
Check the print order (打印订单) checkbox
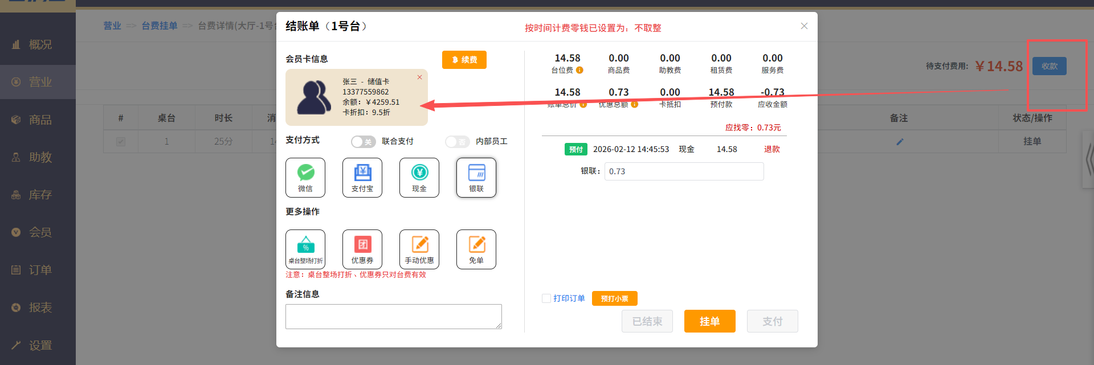[x=546, y=298]
